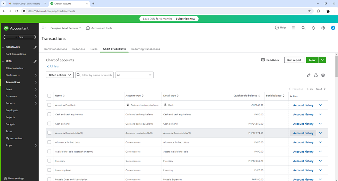Sort by Detail type column arrows
The height and width of the screenshot is (181, 338).
pos(178,96)
